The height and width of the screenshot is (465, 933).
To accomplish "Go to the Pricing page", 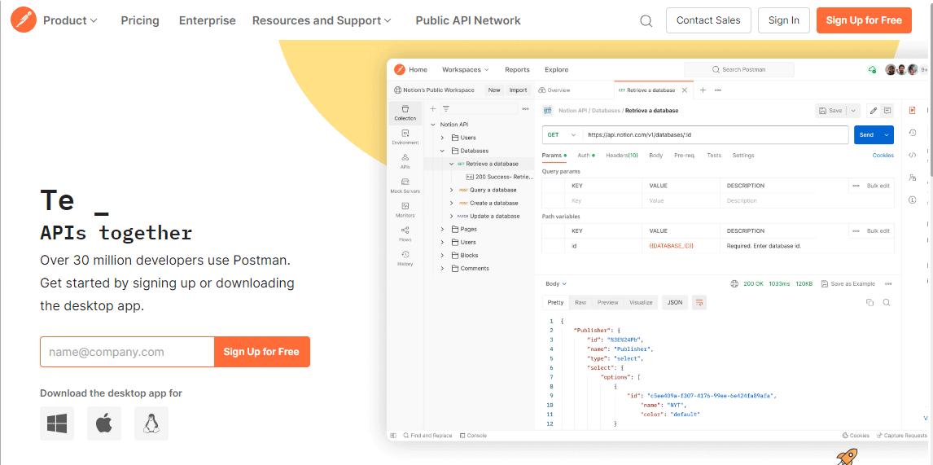I will pos(140,20).
